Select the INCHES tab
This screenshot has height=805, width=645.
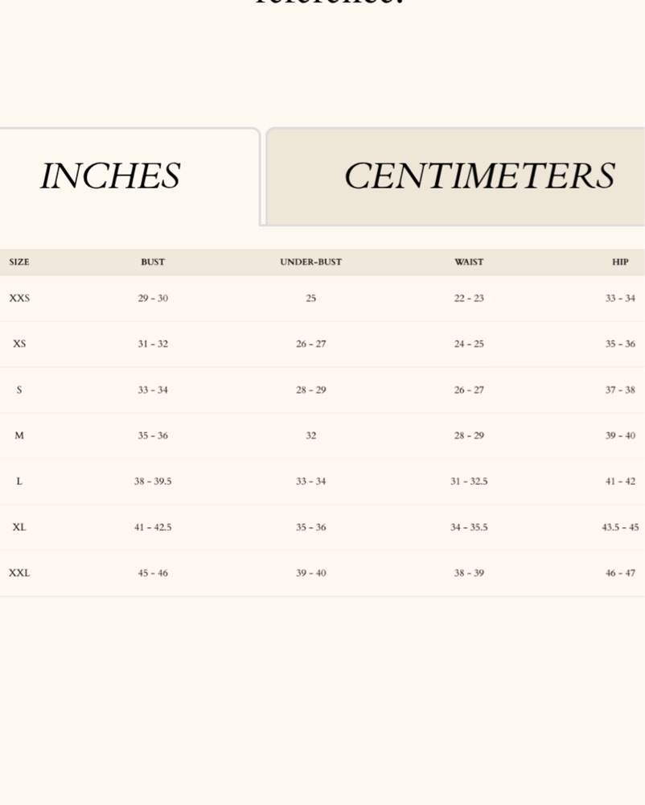110,176
